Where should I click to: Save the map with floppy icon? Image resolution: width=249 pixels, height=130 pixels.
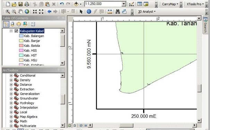pos(20,4)
